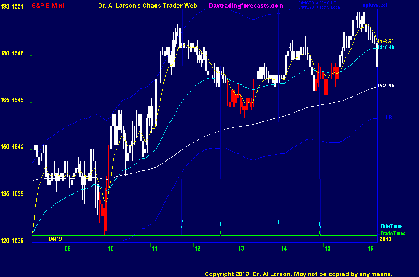Select the cyan 1548.40 price label

pos(385,47)
